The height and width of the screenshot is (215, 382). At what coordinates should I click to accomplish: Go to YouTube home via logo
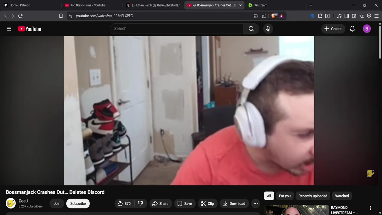click(x=30, y=29)
